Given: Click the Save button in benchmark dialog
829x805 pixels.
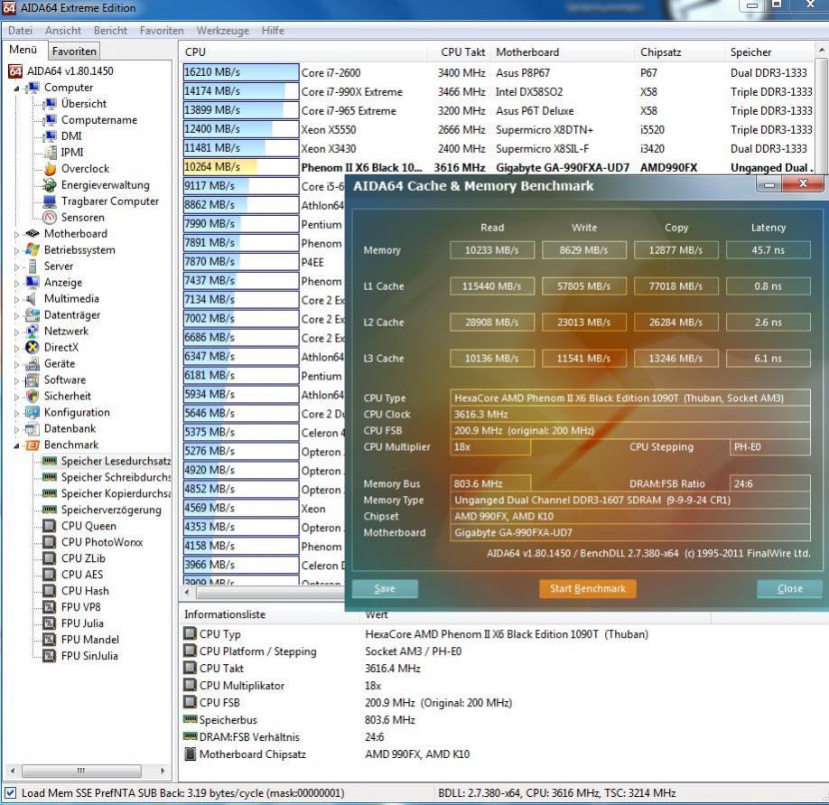Looking at the screenshot, I should point(385,589).
